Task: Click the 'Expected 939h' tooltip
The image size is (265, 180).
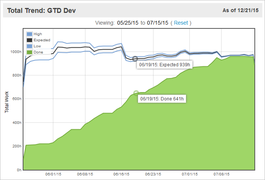Action: click(x=164, y=65)
